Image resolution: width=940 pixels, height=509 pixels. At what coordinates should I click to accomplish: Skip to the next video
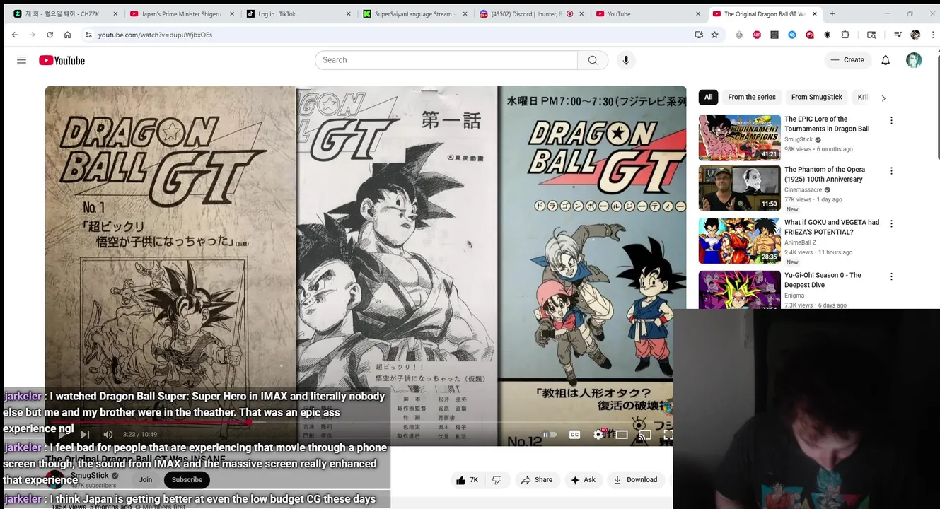tap(85, 434)
